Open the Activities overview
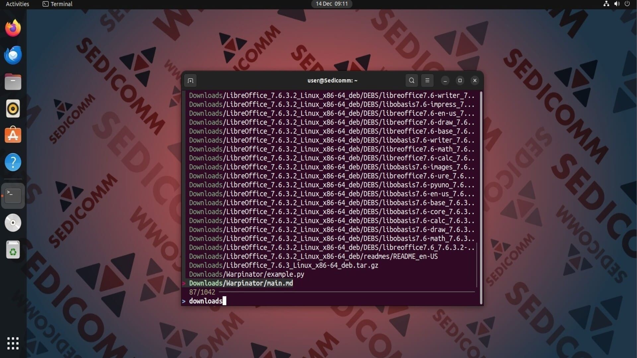 tap(17, 4)
